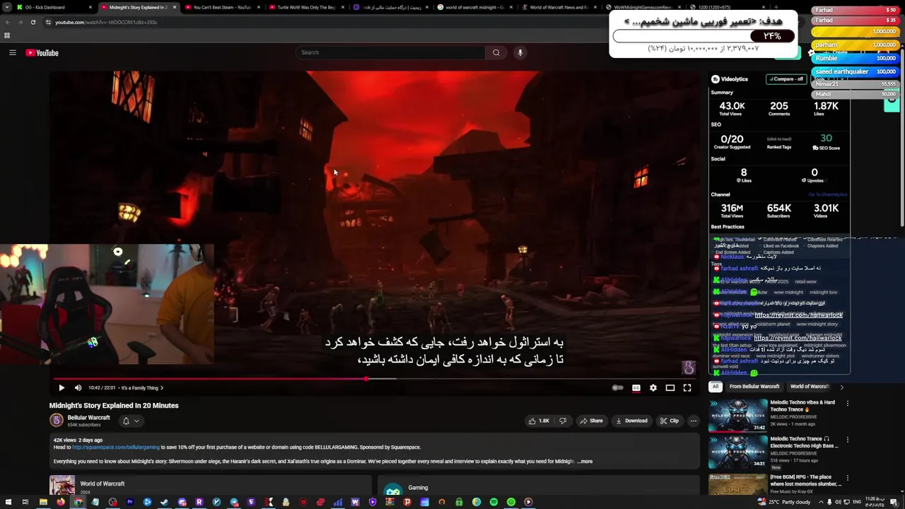This screenshot has width=905, height=509.
Task: Mute the video volume speaker
Action: [78, 387]
